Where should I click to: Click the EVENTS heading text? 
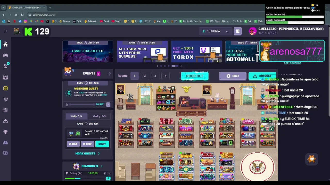coord(89,73)
